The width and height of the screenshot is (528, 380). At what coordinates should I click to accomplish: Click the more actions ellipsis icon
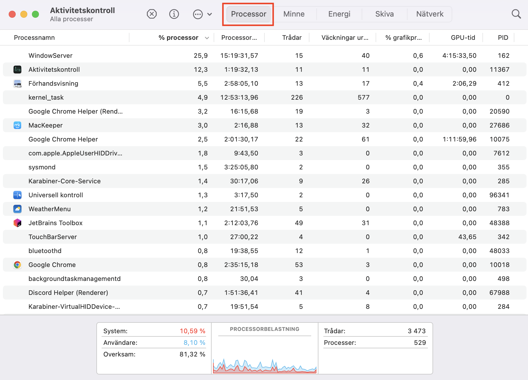(x=198, y=14)
